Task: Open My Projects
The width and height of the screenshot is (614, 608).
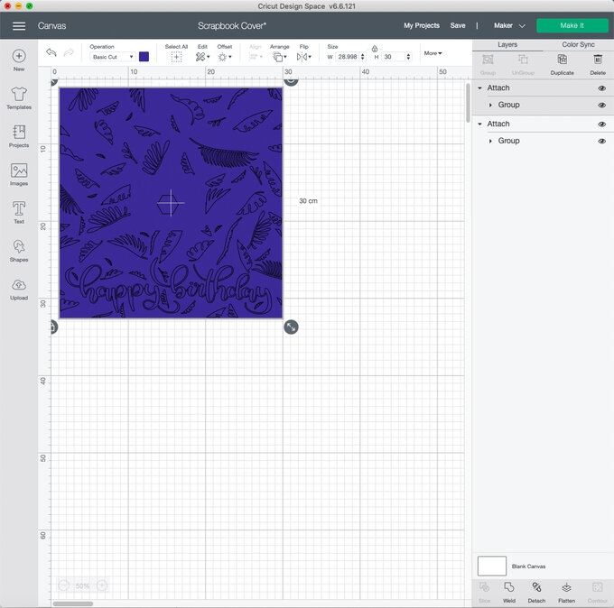Action: tap(422, 26)
